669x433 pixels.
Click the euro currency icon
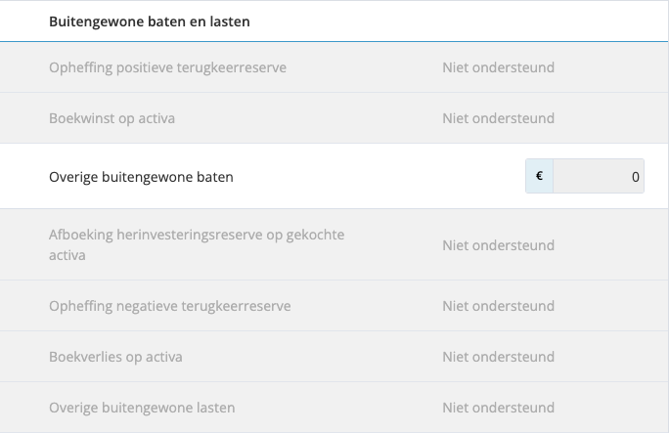click(x=539, y=177)
